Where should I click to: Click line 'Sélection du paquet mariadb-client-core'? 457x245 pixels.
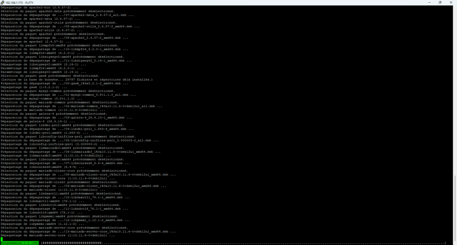64,171
